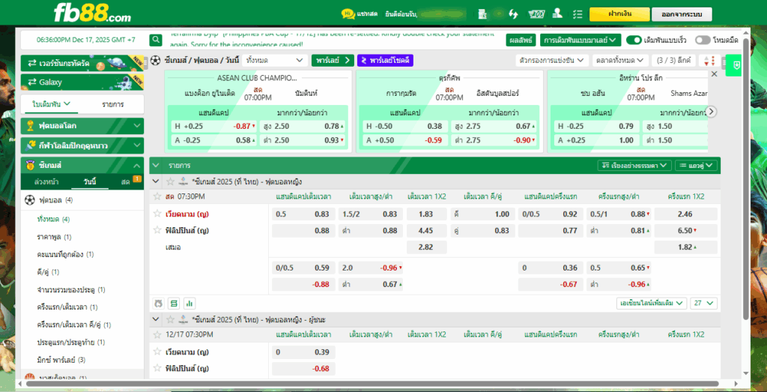The height and width of the screenshot is (392, 767).
Task: Star the สด 07:30PM match row
Action: point(157,196)
